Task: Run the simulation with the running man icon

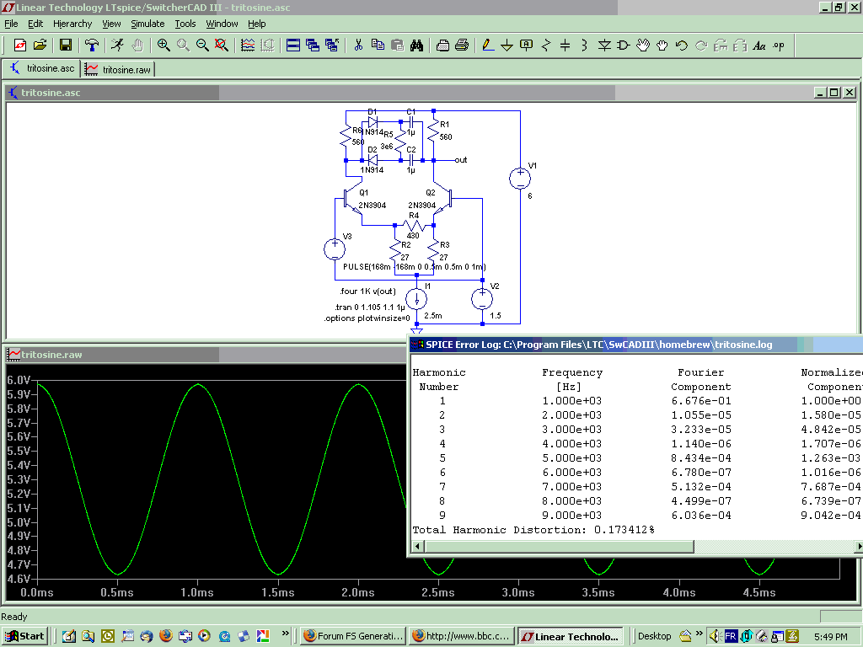Action: 117,45
